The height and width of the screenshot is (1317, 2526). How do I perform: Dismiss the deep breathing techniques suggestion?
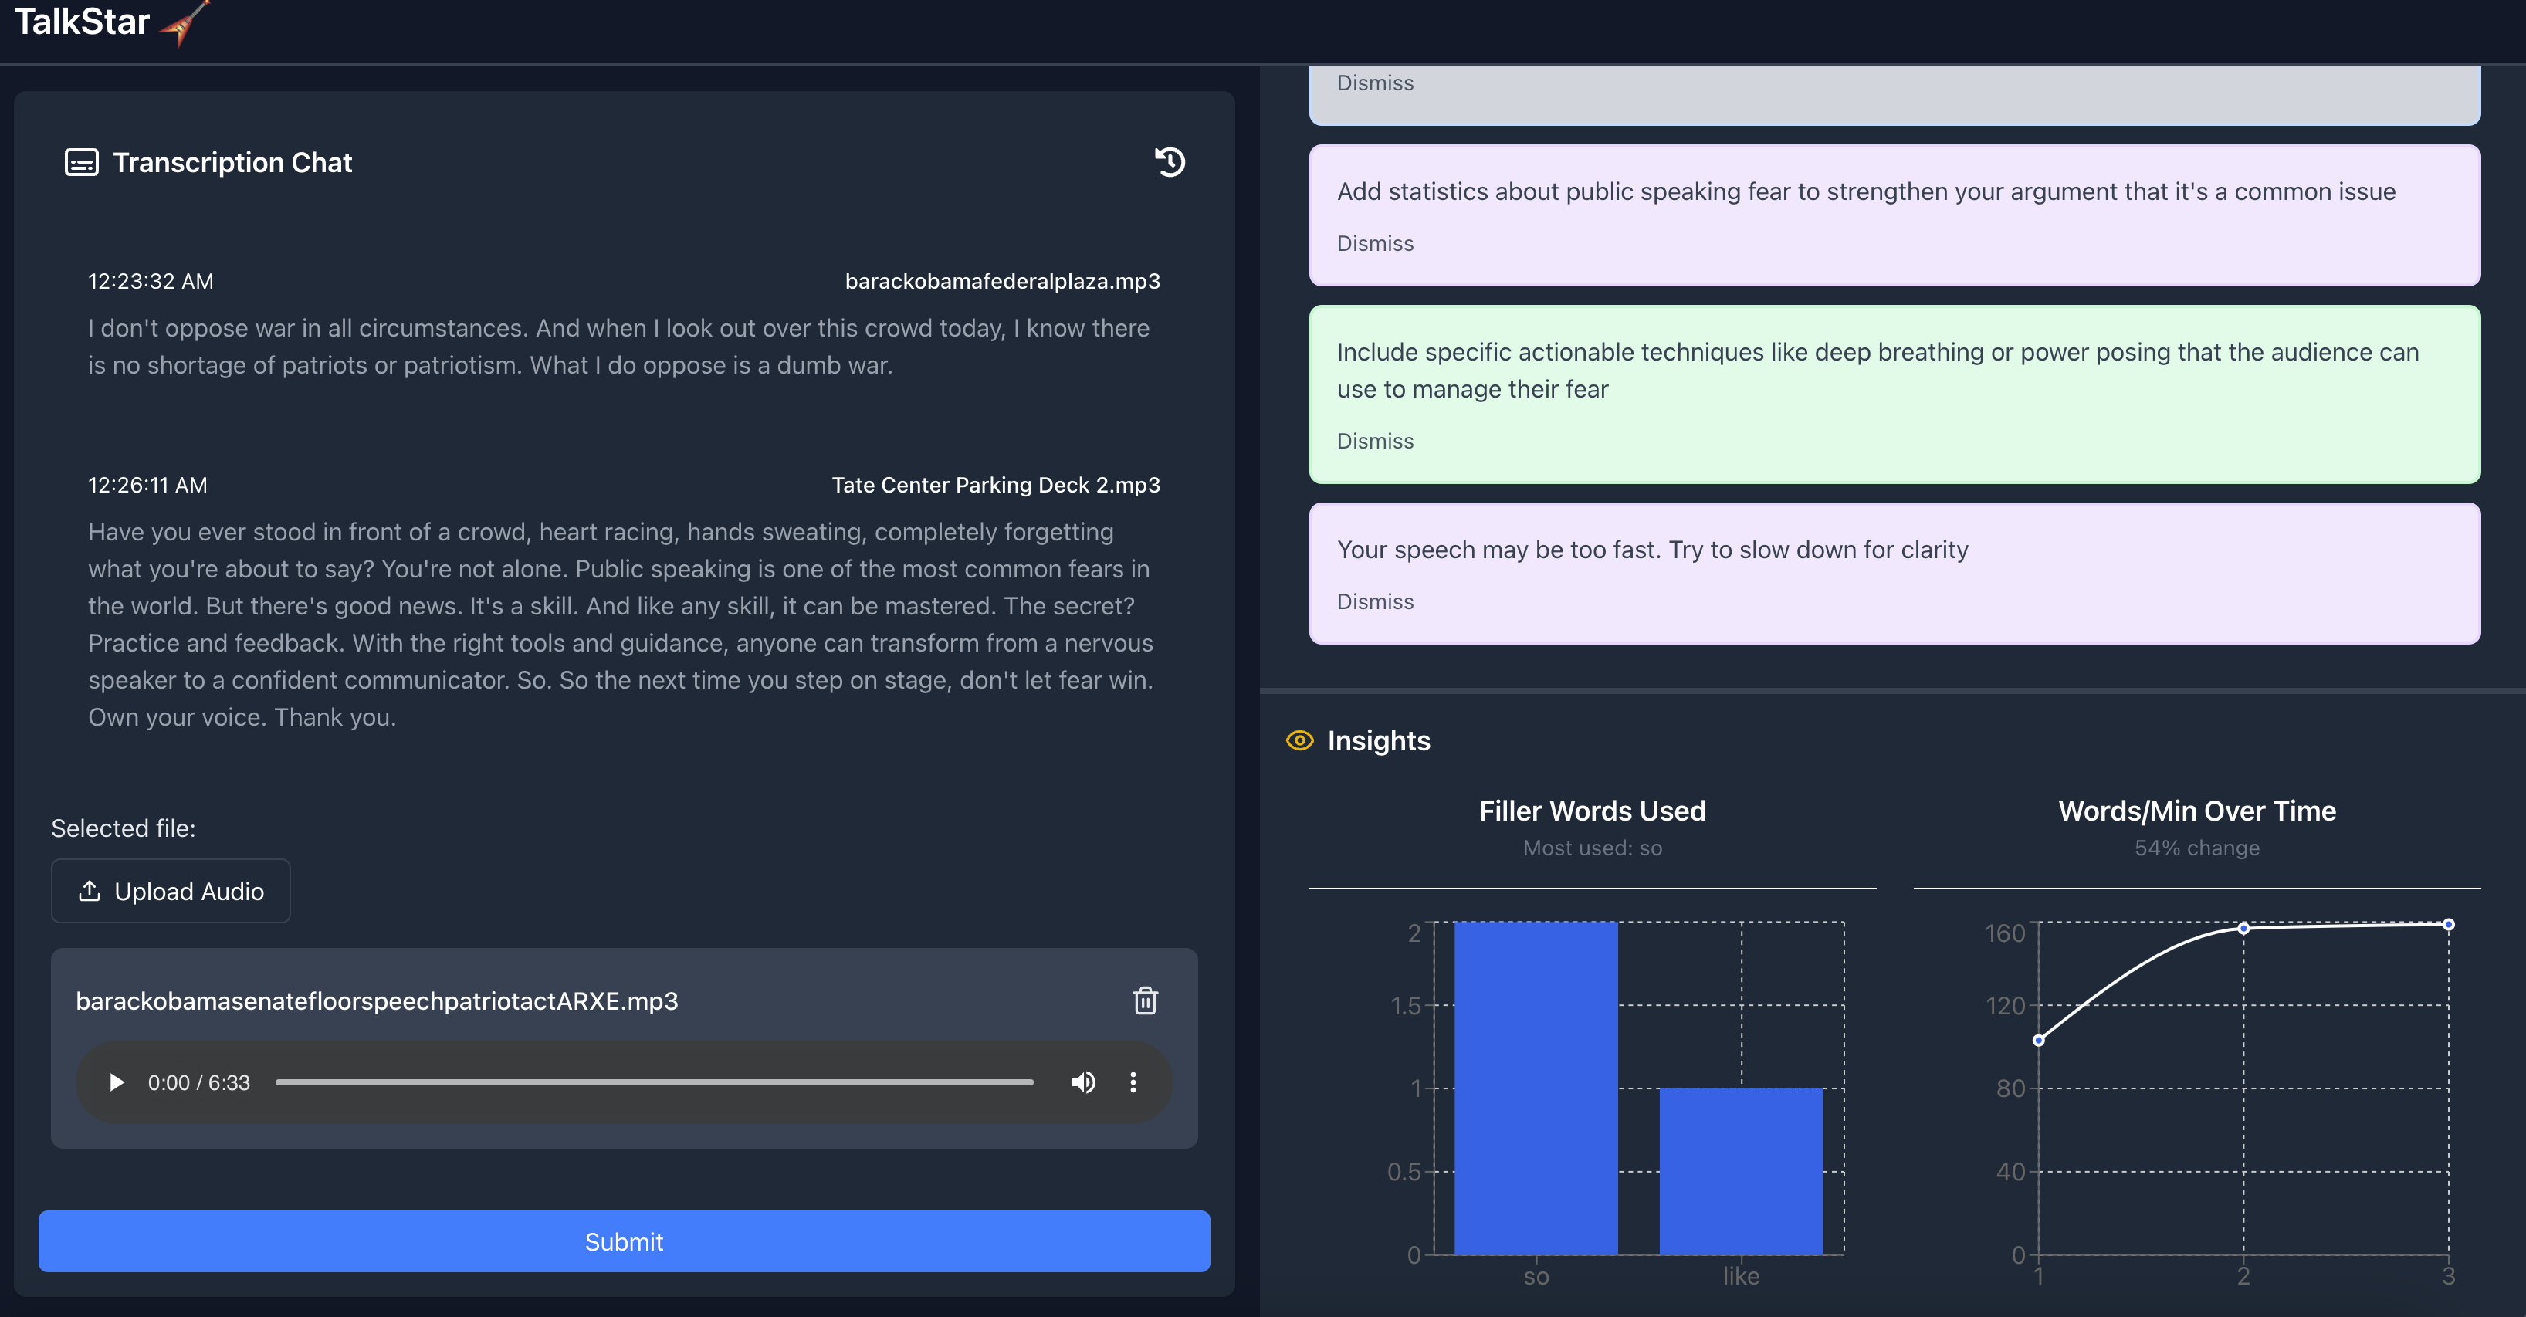1375,442
